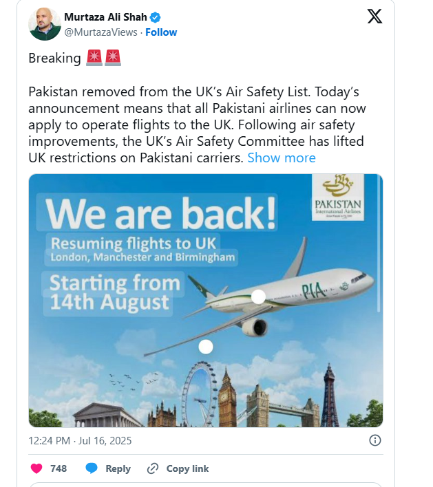Click the first red siren emoji
The image size is (433, 487).
94,58
